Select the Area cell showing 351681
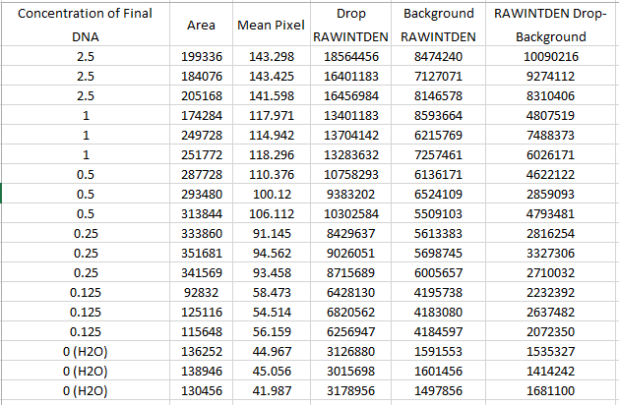The image size is (619, 405). pos(202,253)
